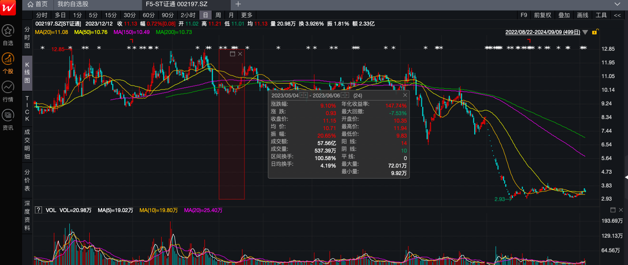Select the 30分 period
This screenshot has height=265, width=628.
[x=130, y=15]
